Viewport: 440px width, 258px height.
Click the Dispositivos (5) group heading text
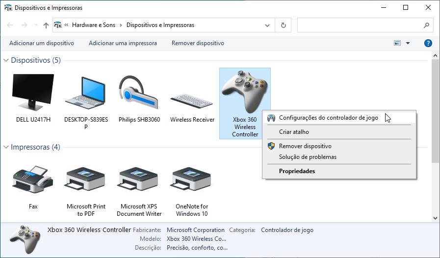[x=36, y=60]
